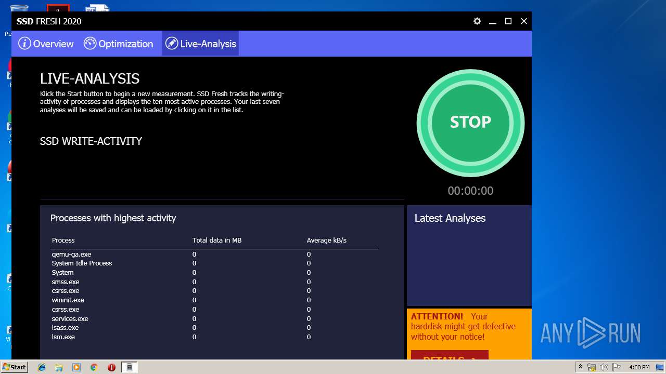Select the Live-Analysis tab
Image resolution: width=666 pixels, height=374 pixels.
[200, 44]
